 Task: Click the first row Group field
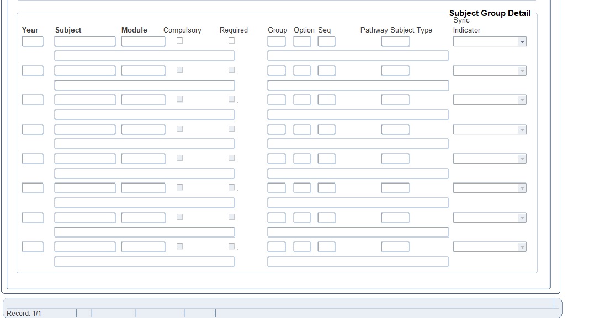tap(277, 41)
